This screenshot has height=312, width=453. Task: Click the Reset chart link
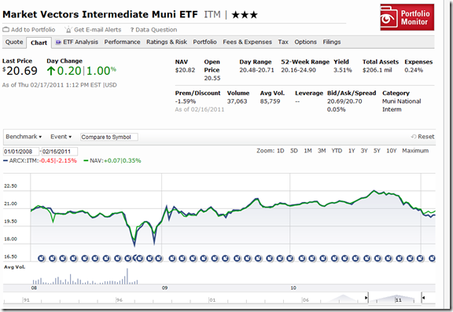tap(425, 137)
